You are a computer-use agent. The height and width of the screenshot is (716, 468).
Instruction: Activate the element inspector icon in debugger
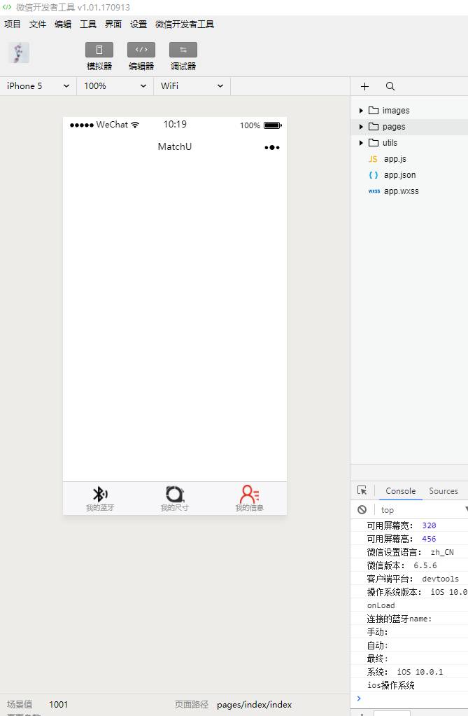click(362, 490)
